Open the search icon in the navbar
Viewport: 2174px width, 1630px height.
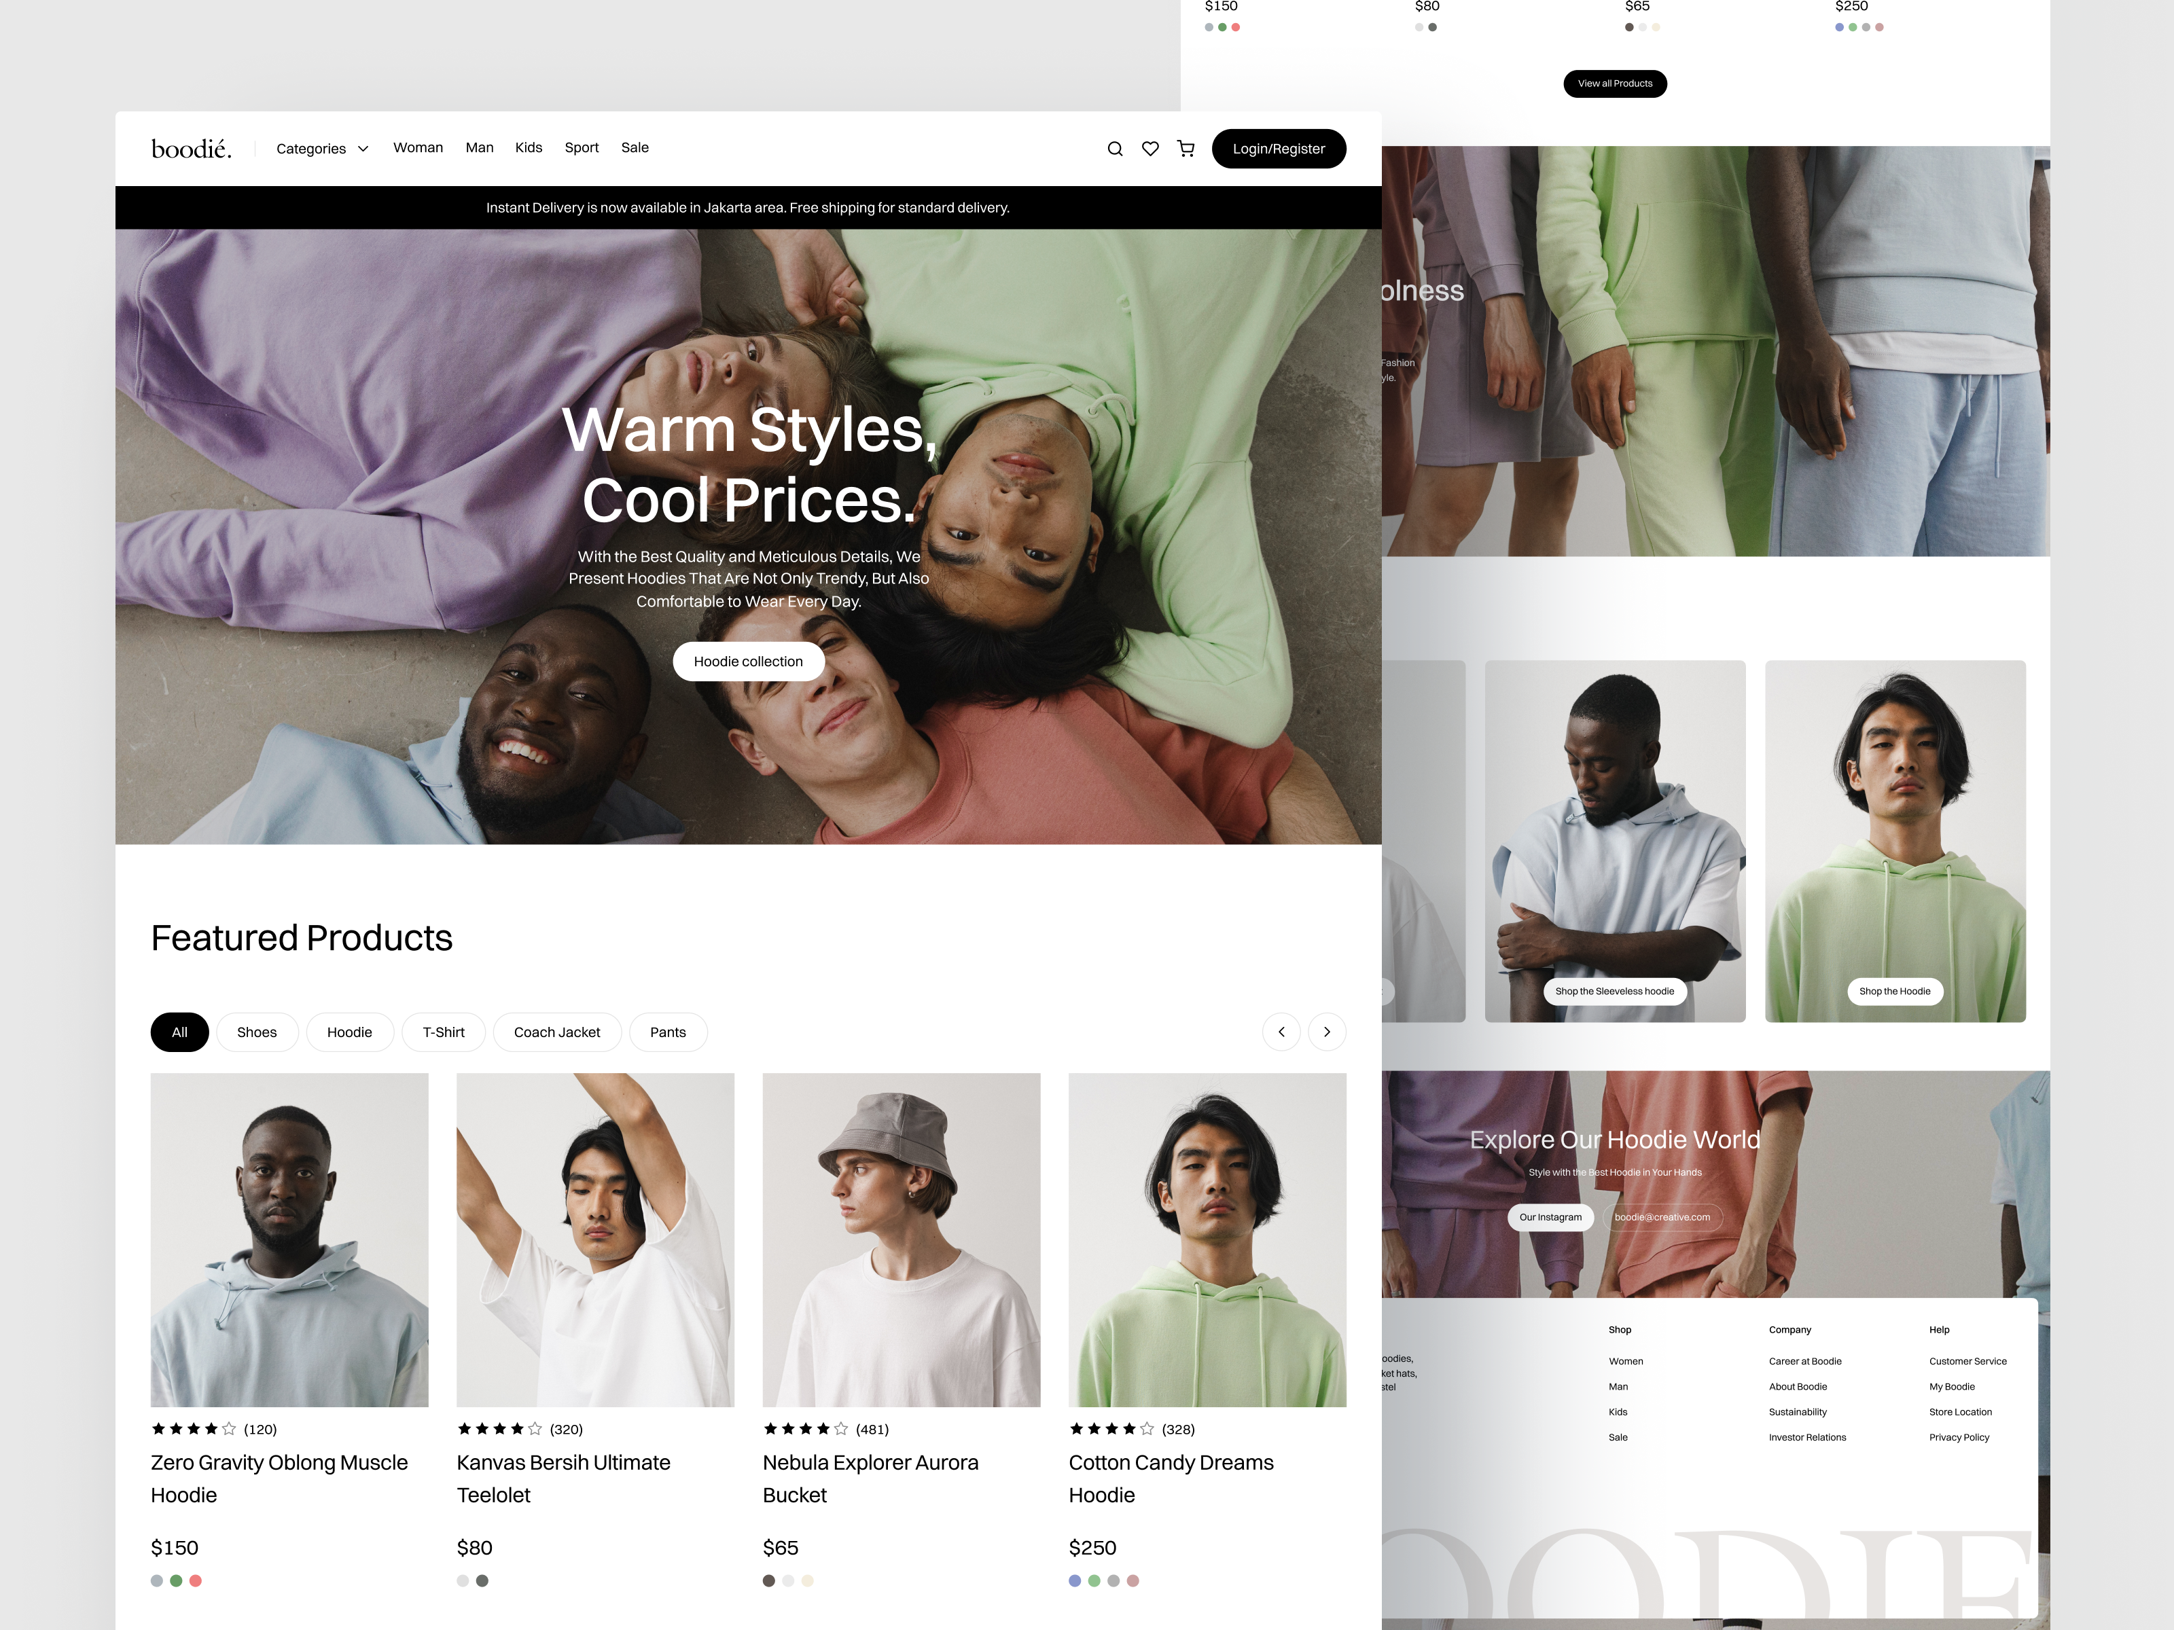click(x=1115, y=148)
